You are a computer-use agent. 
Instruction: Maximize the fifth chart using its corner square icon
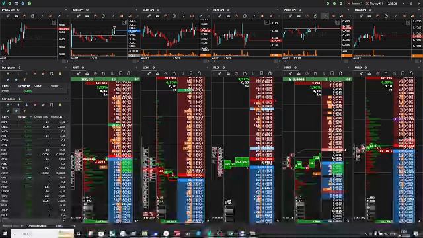pos(338,22)
